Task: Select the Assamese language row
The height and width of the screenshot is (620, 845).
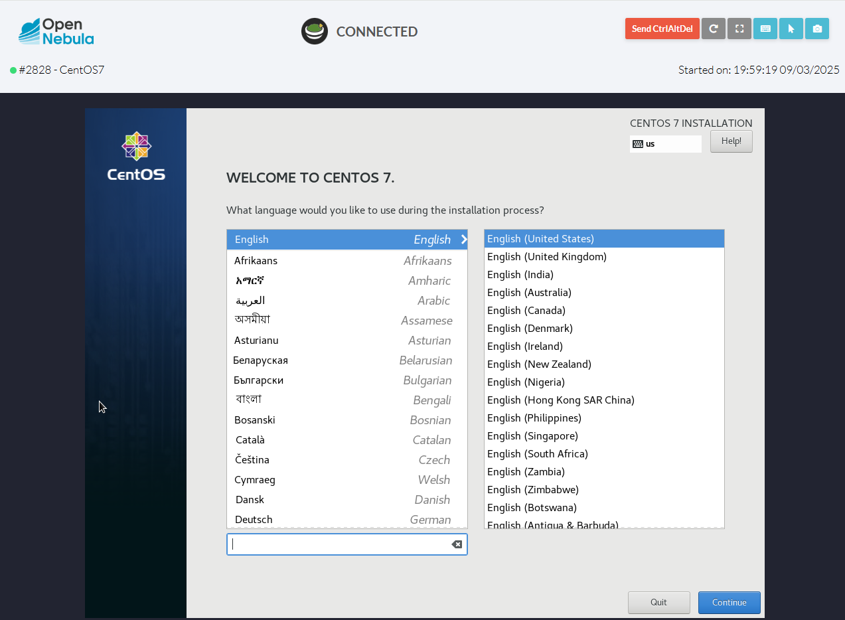Action: tap(347, 321)
